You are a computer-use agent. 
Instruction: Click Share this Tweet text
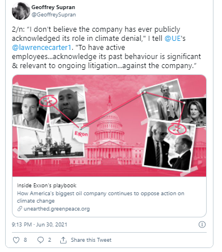[91, 240]
